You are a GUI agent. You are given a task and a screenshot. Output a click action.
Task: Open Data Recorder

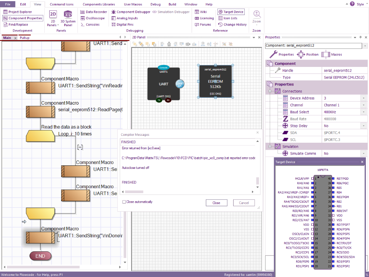[x=94, y=12]
